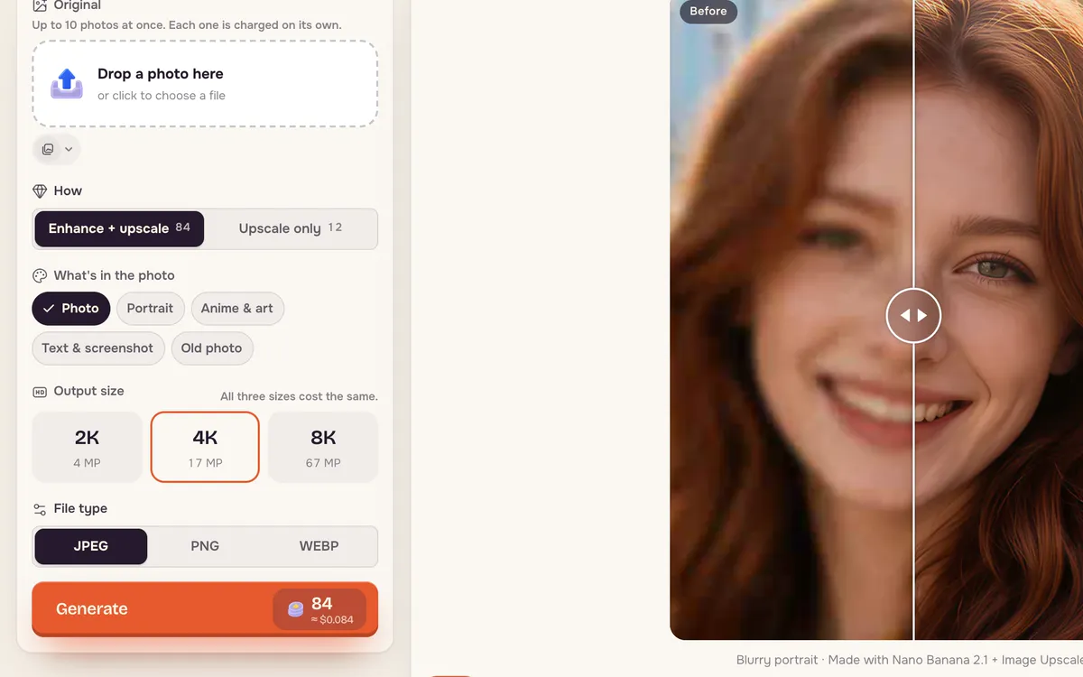Choose the 8K output size
The height and width of the screenshot is (677, 1083).
point(323,447)
